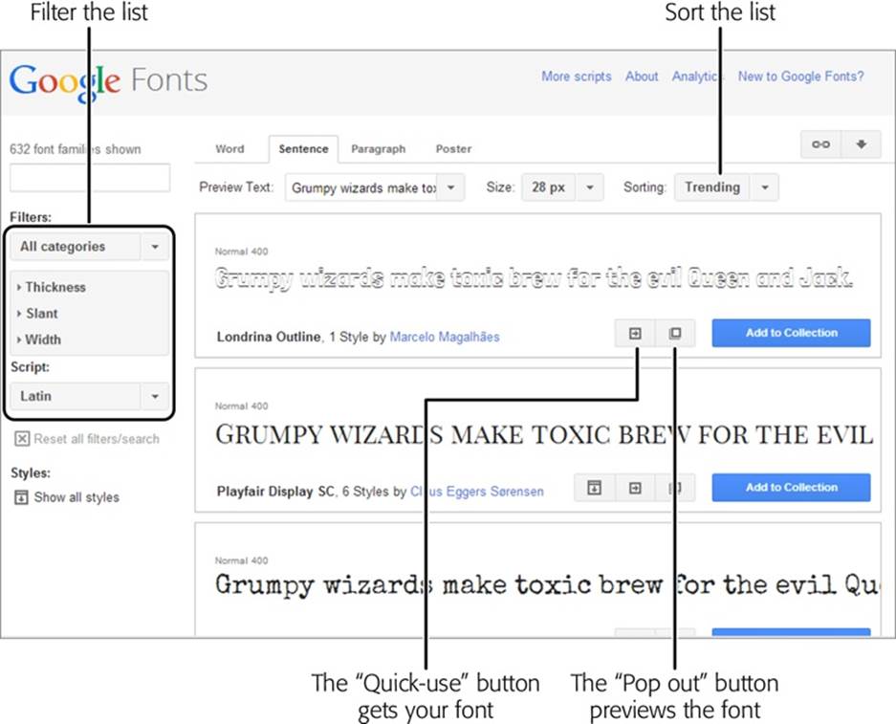Open Marcelo Magalhães designer link
This screenshot has width=896, height=724.
(x=445, y=338)
